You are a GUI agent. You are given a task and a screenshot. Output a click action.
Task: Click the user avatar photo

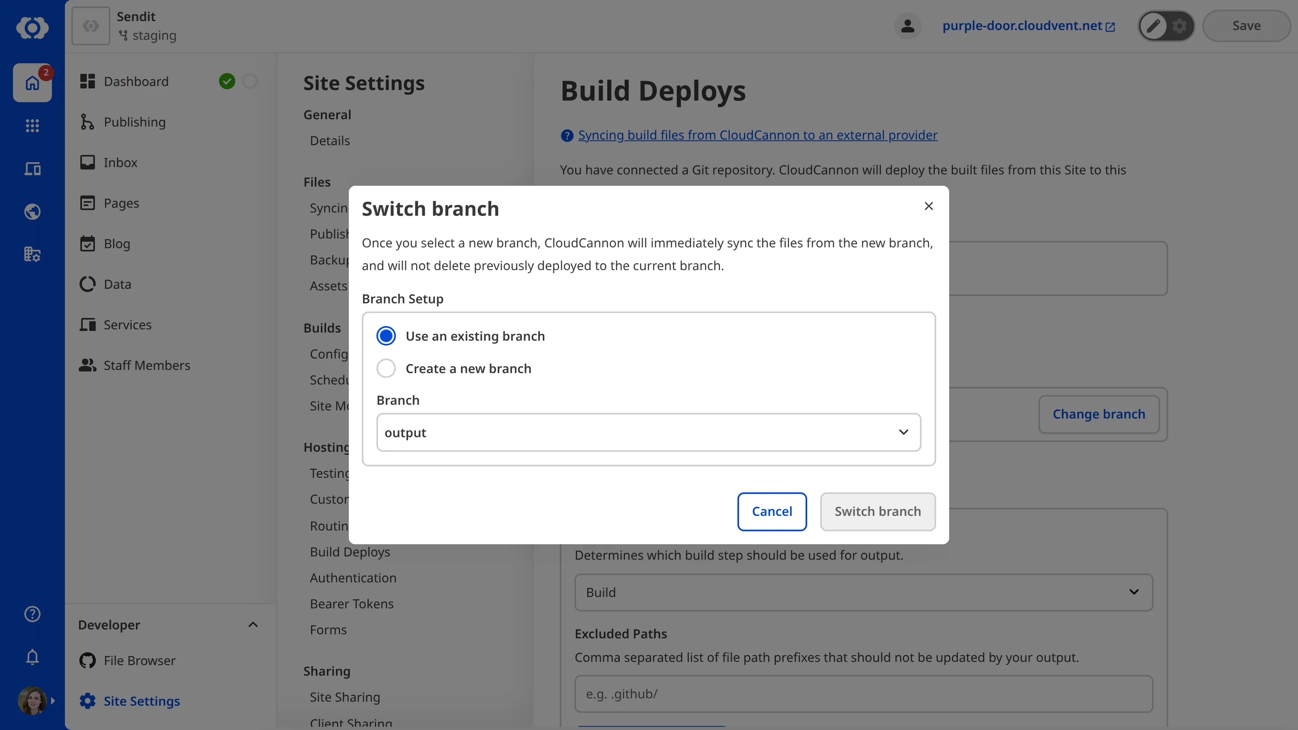[x=32, y=700]
